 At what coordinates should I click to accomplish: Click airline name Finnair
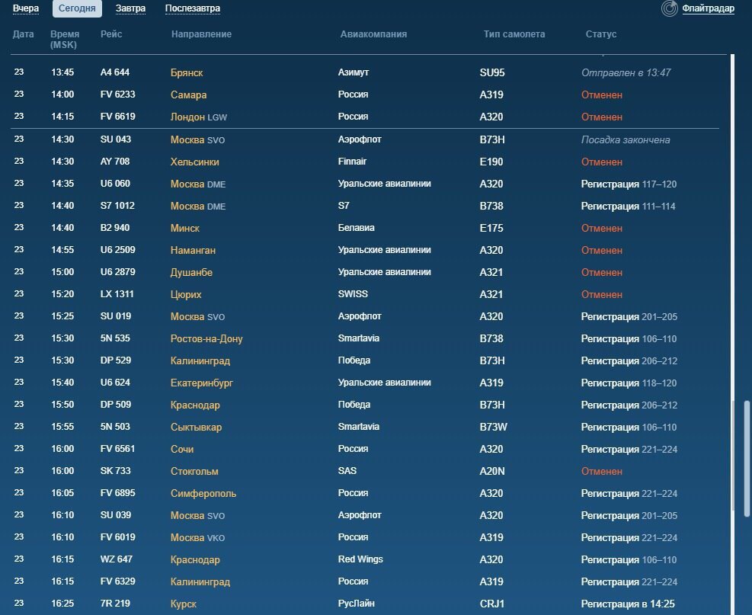coord(352,162)
